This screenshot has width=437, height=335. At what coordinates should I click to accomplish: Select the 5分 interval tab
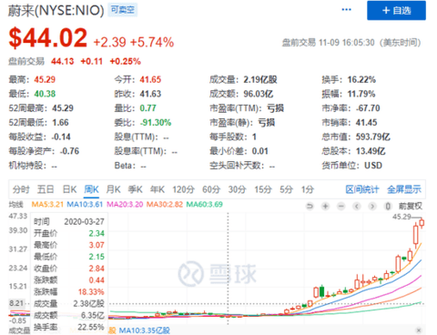[286, 189]
